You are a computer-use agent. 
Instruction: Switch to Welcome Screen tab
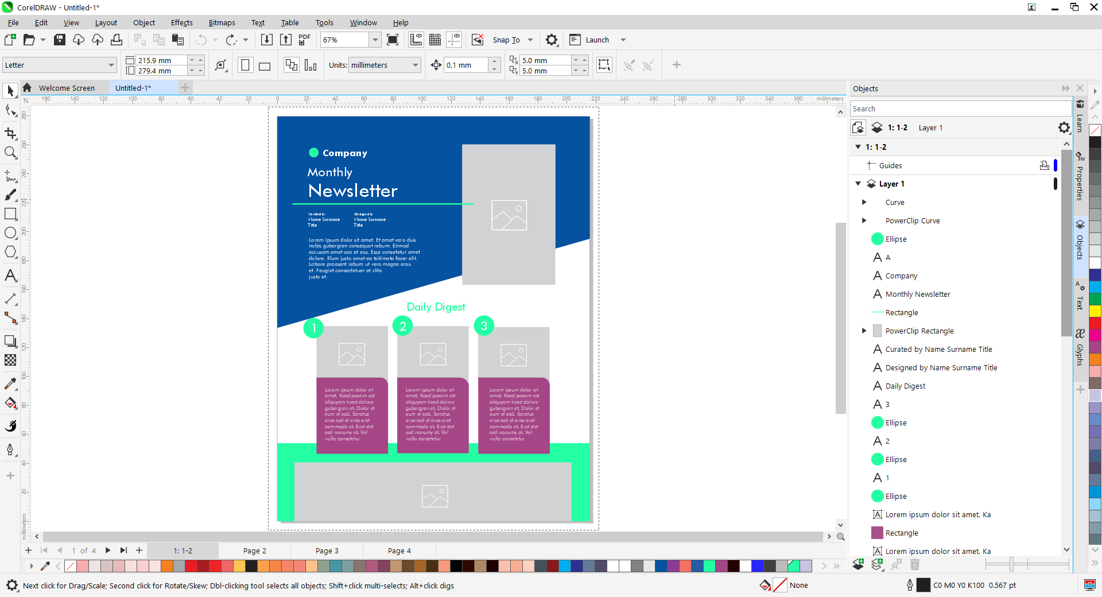pos(67,88)
